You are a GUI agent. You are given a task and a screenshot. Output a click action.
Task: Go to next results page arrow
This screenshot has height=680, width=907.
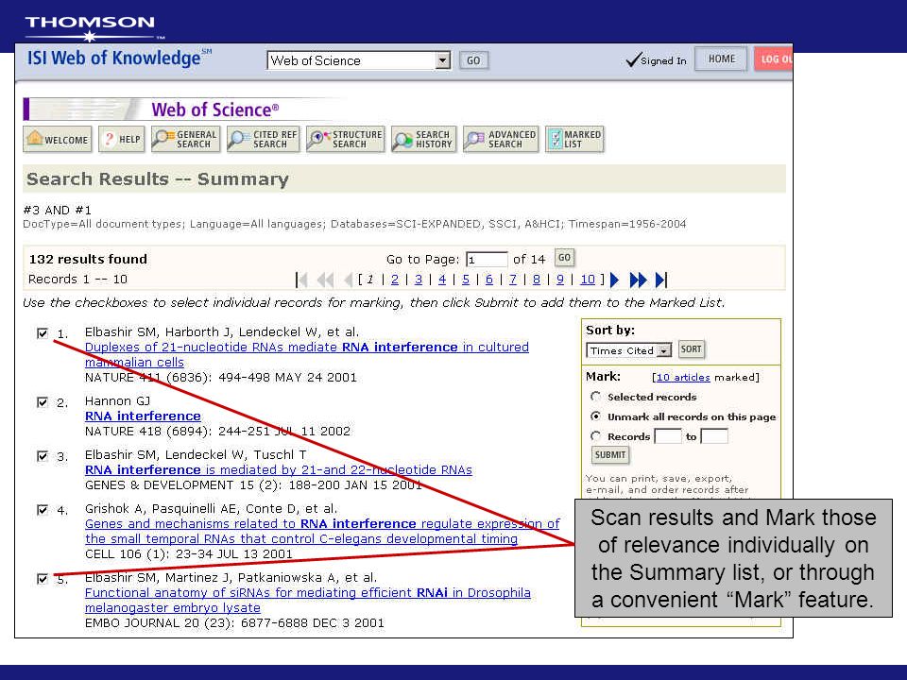[614, 280]
